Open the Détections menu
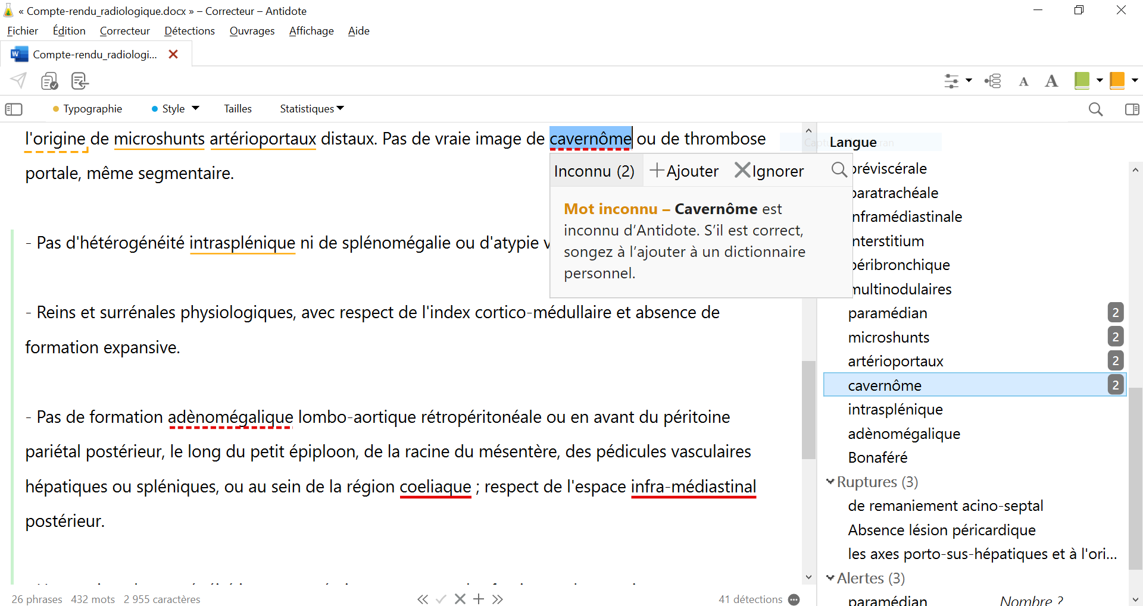This screenshot has height=606, width=1143. point(189,31)
